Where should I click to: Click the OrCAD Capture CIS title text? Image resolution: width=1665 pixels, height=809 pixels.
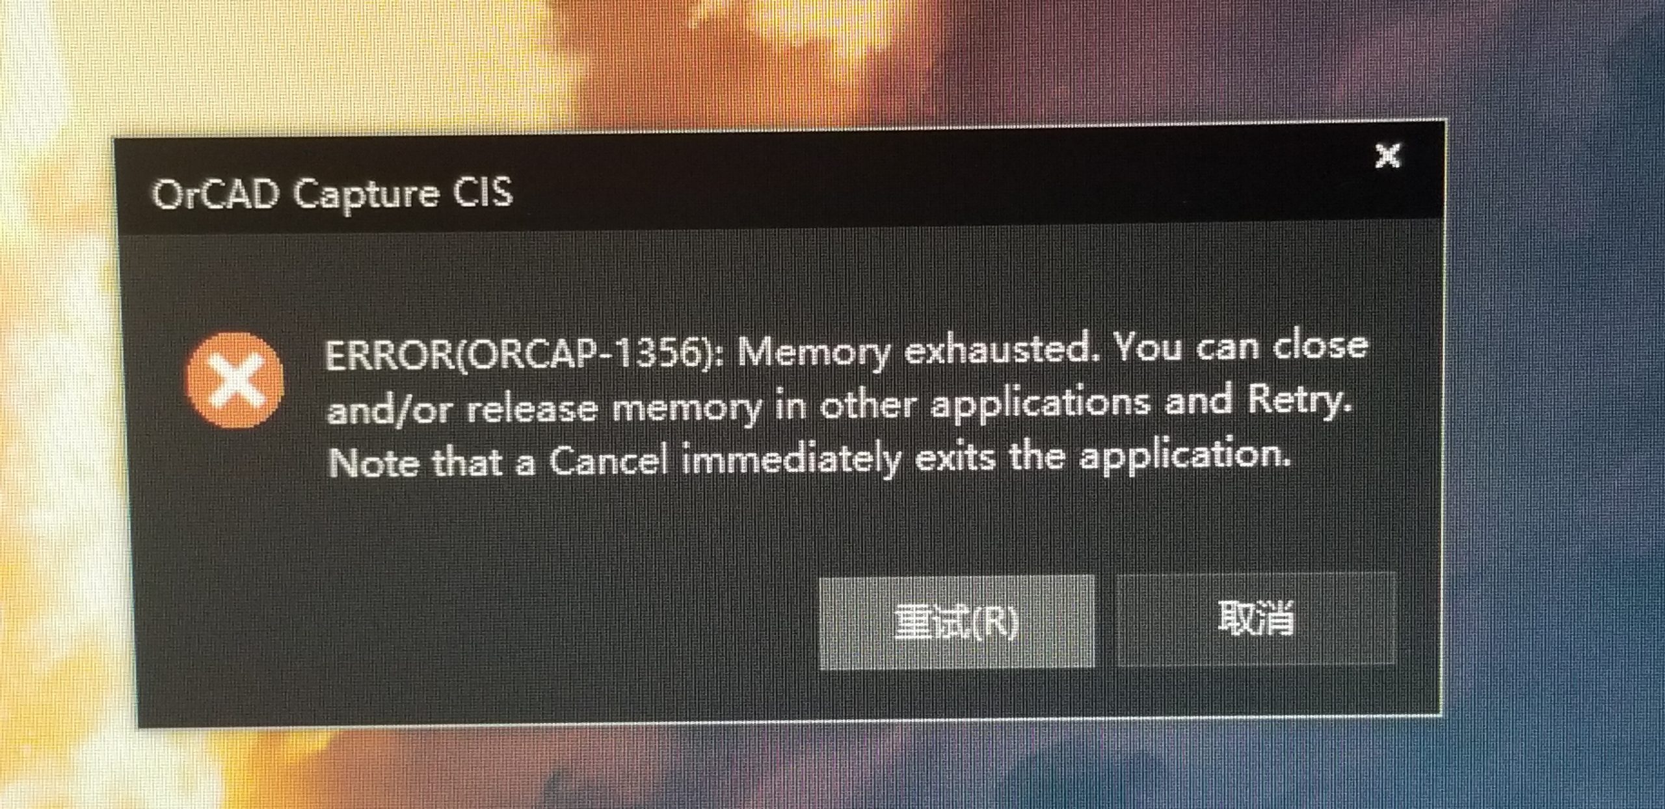(332, 194)
